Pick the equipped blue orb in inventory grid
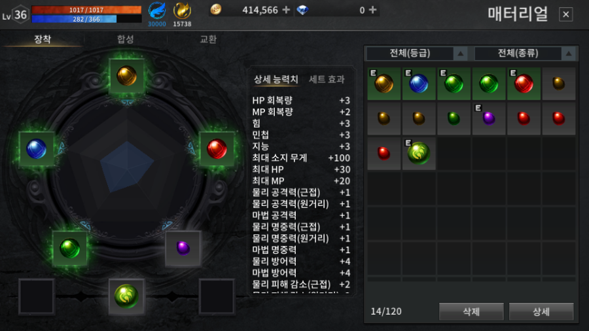Screen dimensions: 589x331 pos(418,84)
